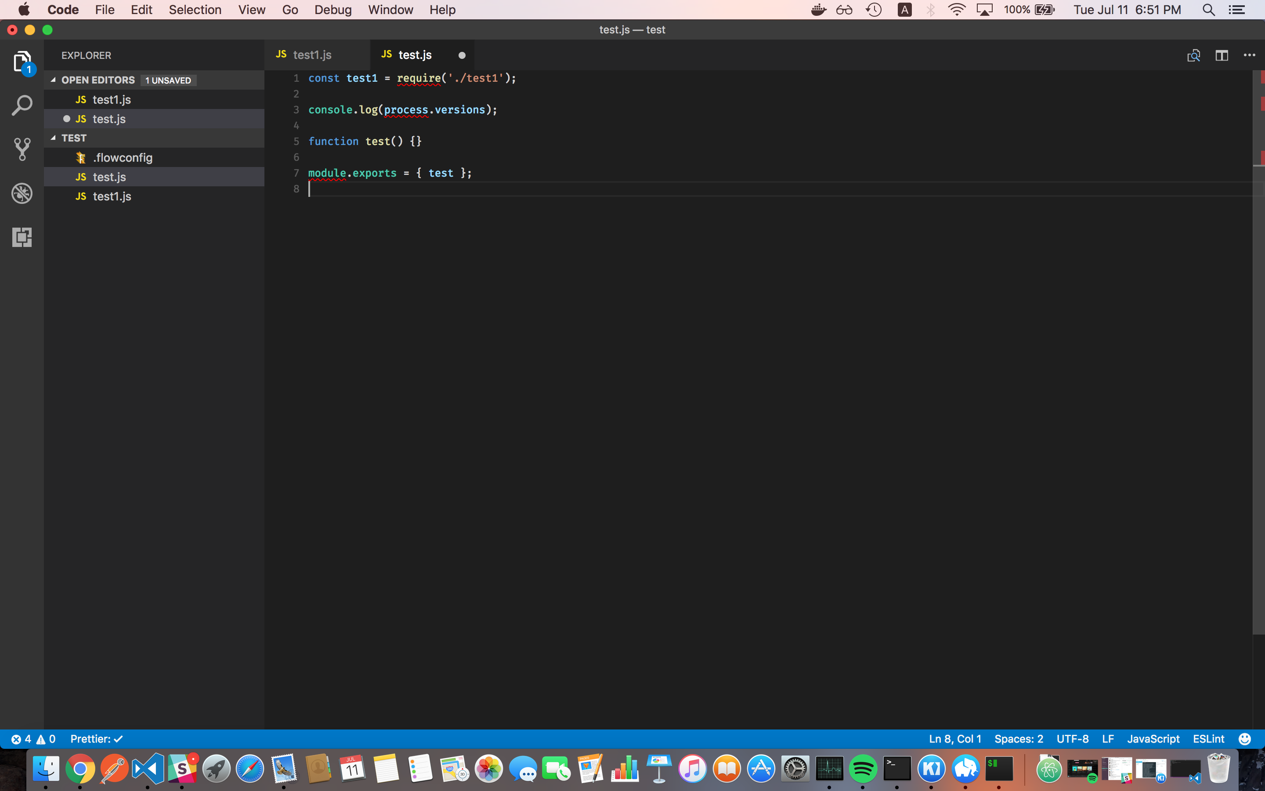Open the Search view in the activity bar
1265x791 pixels.
(22, 104)
